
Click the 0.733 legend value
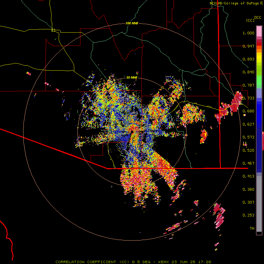click(x=248, y=98)
